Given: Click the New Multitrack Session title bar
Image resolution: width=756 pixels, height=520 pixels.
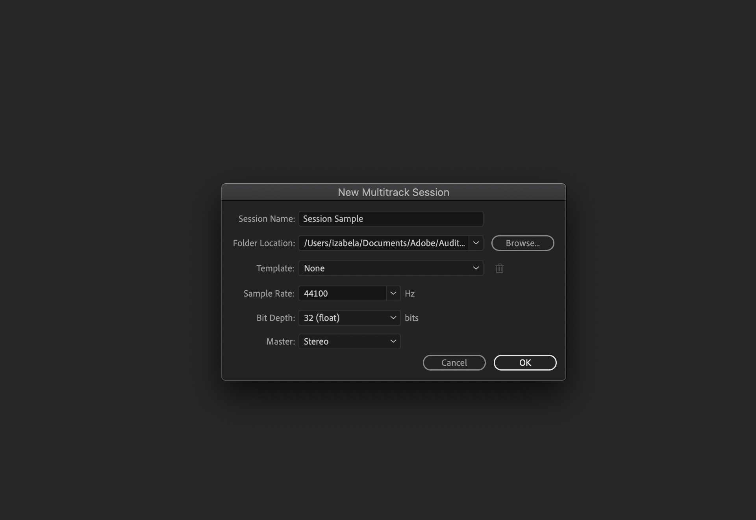Looking at the screenshot, I should pyautogui.click(x=393, y=192).
